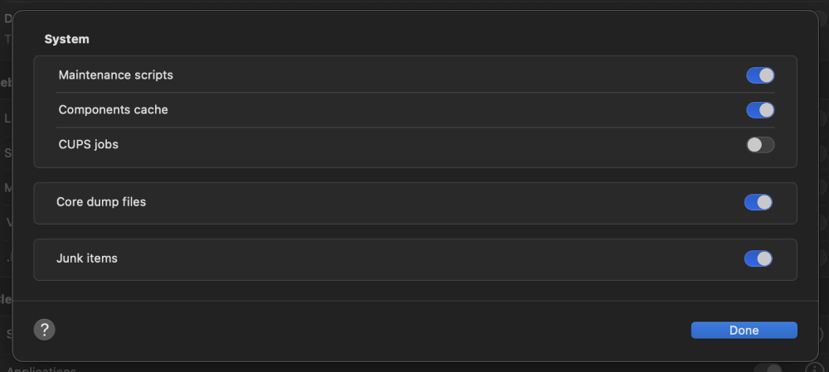Click the empty dialog footer beside Done
This screenshot has height=372, width=829.
click(370, 331)
